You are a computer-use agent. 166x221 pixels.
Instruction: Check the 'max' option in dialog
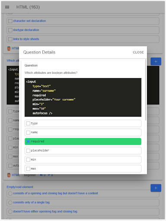pos(28,169)
